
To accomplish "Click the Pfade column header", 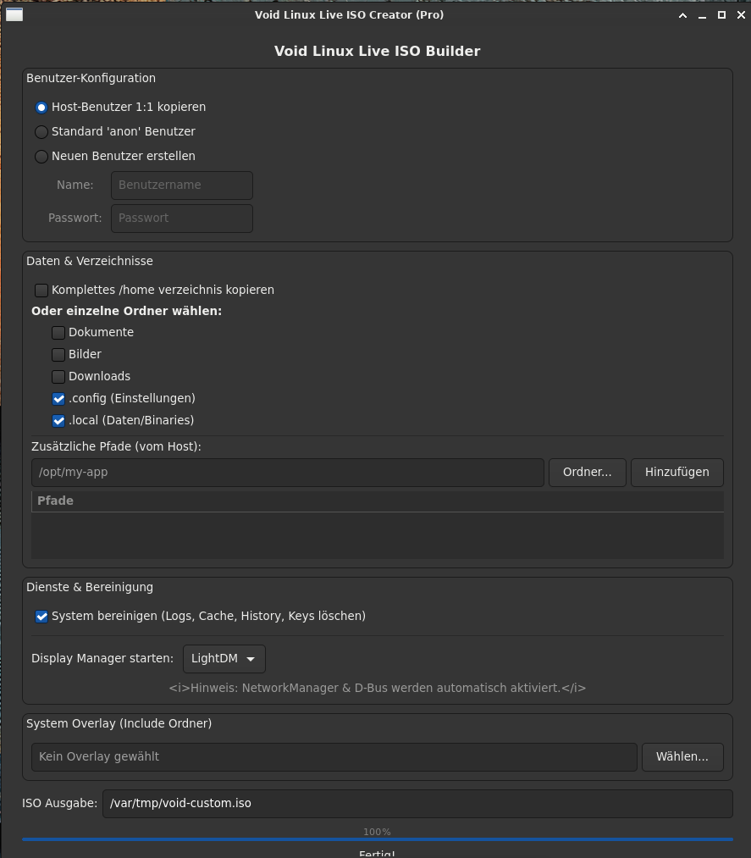I will point(377,501).
